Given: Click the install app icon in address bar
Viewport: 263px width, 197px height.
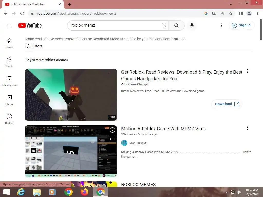Looking at the screenshot, I should 214,13.
